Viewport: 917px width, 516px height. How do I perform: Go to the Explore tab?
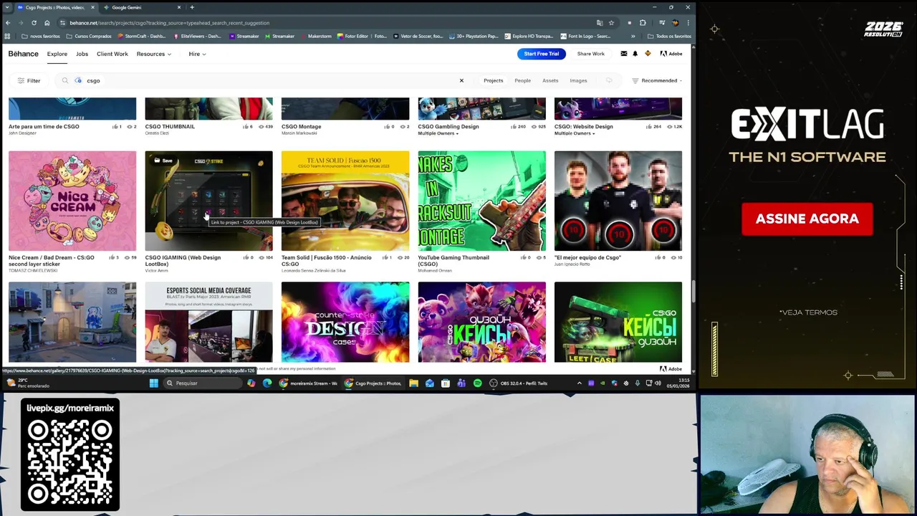click(57, 54)
